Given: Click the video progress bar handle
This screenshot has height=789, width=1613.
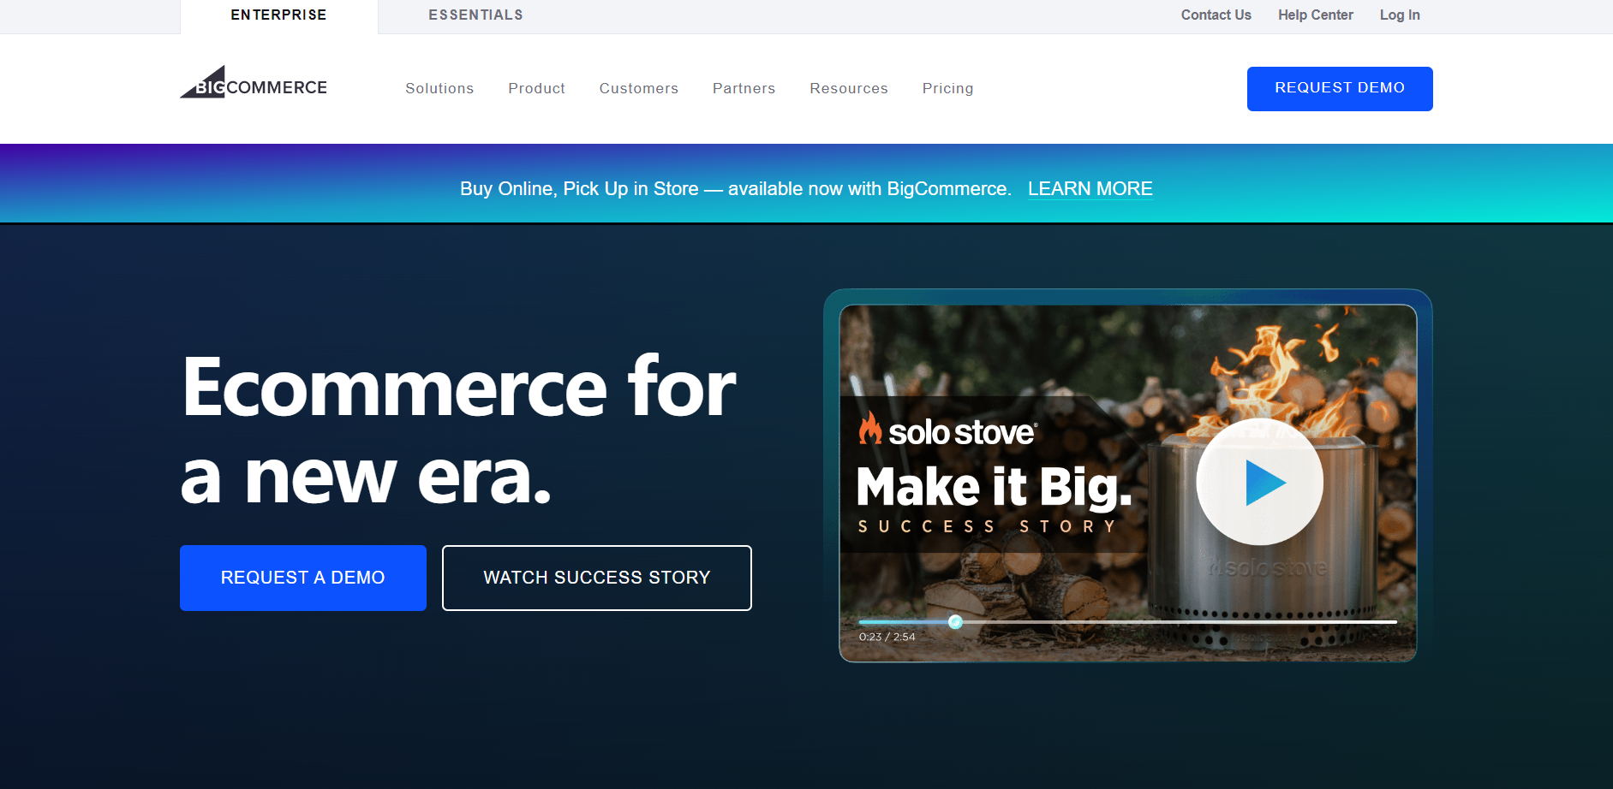Looking at the screenshot, I should tap(955, 622).
